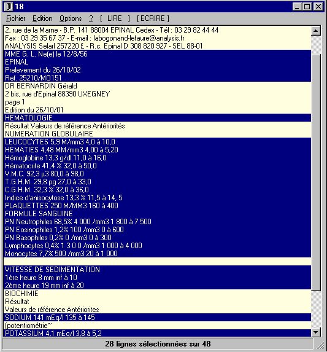The height and width of the screenshot is (352, 327).
Task: Select the BIOCHIMIE line
Action: (x=157, y=294)
